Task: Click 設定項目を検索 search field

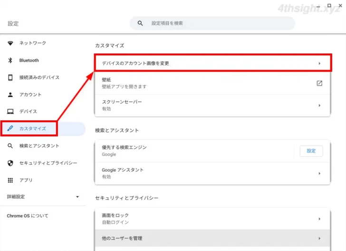Action: (x=212, y=23)
